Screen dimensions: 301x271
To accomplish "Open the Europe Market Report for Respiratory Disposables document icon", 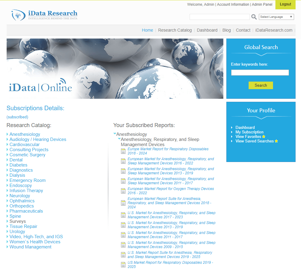I will click(123, 151).
